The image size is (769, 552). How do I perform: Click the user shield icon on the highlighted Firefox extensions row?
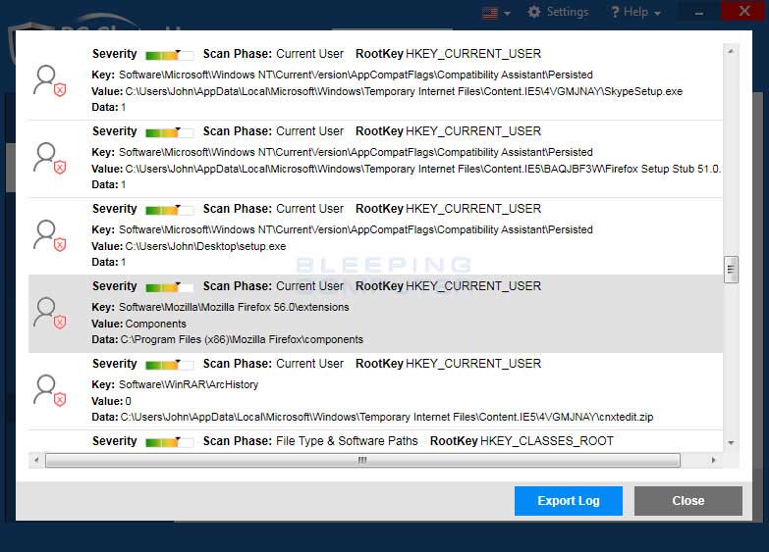(x=48, y=313)
